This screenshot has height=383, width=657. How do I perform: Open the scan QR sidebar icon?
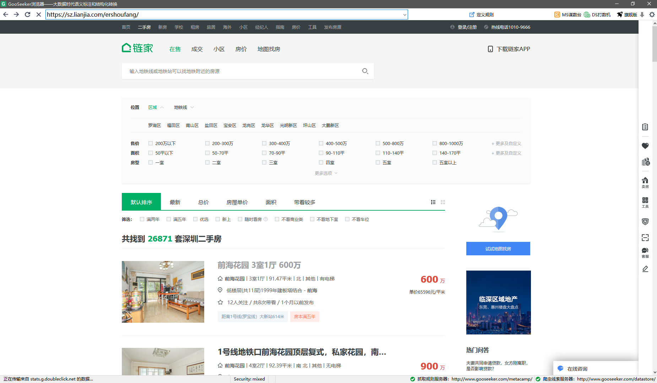[645, 238]
